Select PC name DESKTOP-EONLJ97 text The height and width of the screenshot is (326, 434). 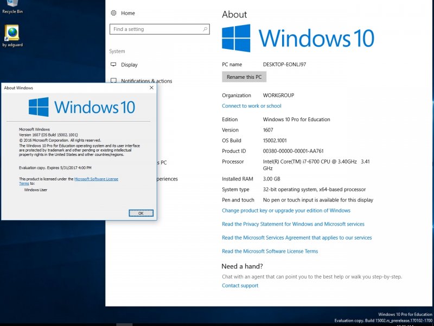[284, 64]
